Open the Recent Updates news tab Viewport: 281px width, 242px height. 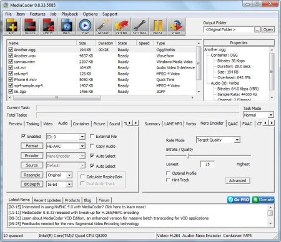(47, 200)
